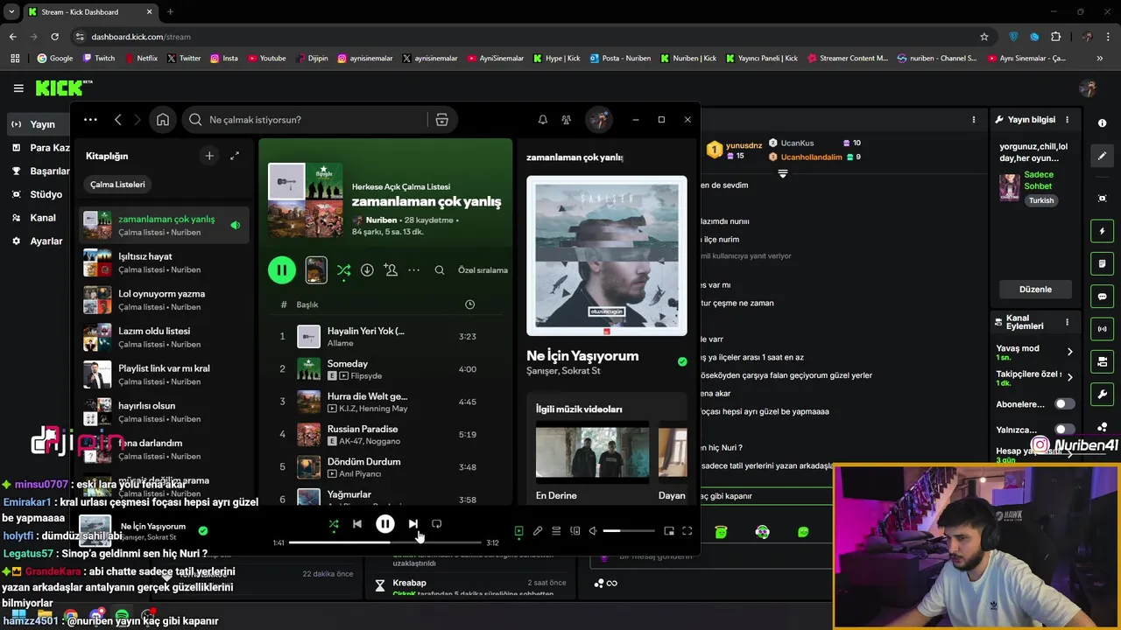The height and width of the screenshot is (630, 1121).
Task: Open the Sadece Sohbet category link
Action: pos(1039,180)
